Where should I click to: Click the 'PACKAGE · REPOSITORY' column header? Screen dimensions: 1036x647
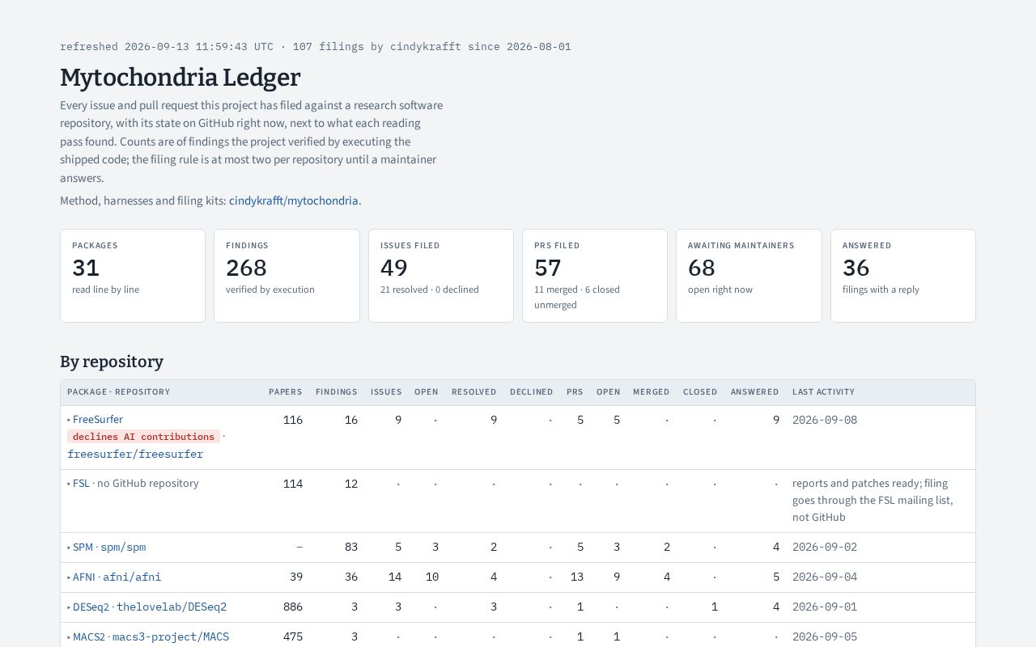[x=119, y=392]
